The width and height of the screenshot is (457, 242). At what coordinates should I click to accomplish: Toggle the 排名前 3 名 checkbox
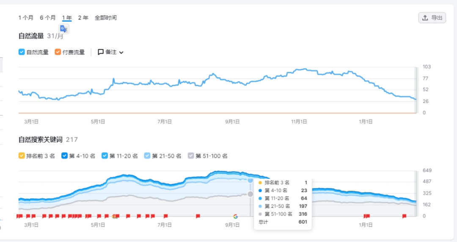pos(22,156)
